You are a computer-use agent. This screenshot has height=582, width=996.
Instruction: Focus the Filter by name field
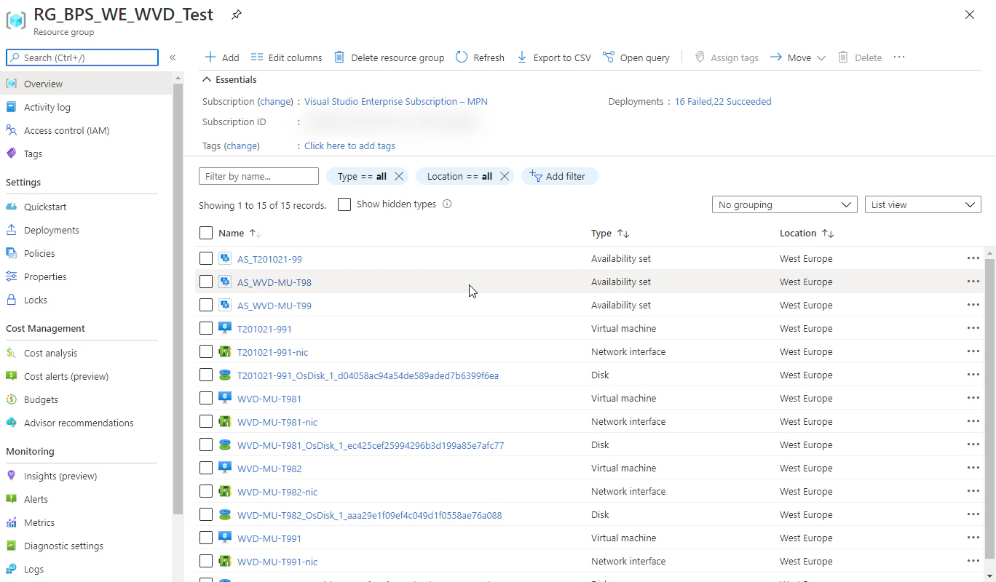(258, 176)
